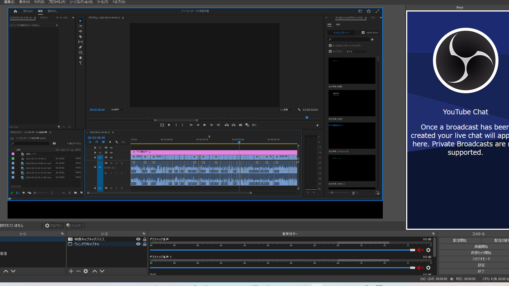
Task: Open the 表示(V) menu
Action: click(x=24, y=2)
